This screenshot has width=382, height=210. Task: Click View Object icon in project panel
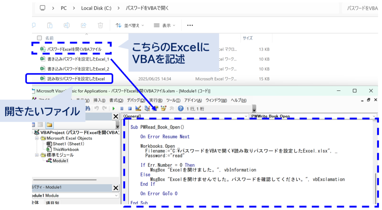coord(40,125)
